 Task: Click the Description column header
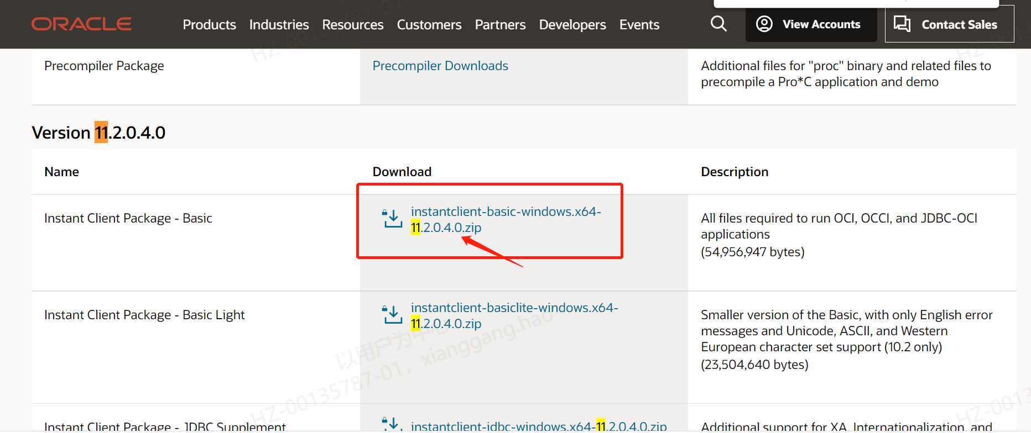click(x=735, y=172)
